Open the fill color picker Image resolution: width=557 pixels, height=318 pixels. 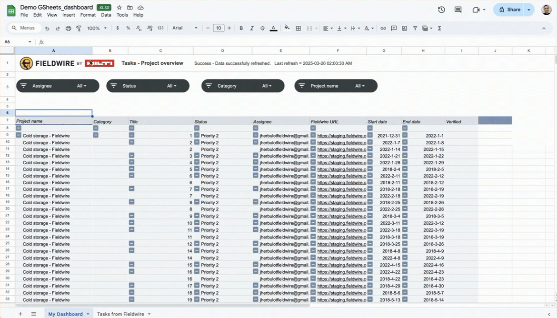(287, 29)
